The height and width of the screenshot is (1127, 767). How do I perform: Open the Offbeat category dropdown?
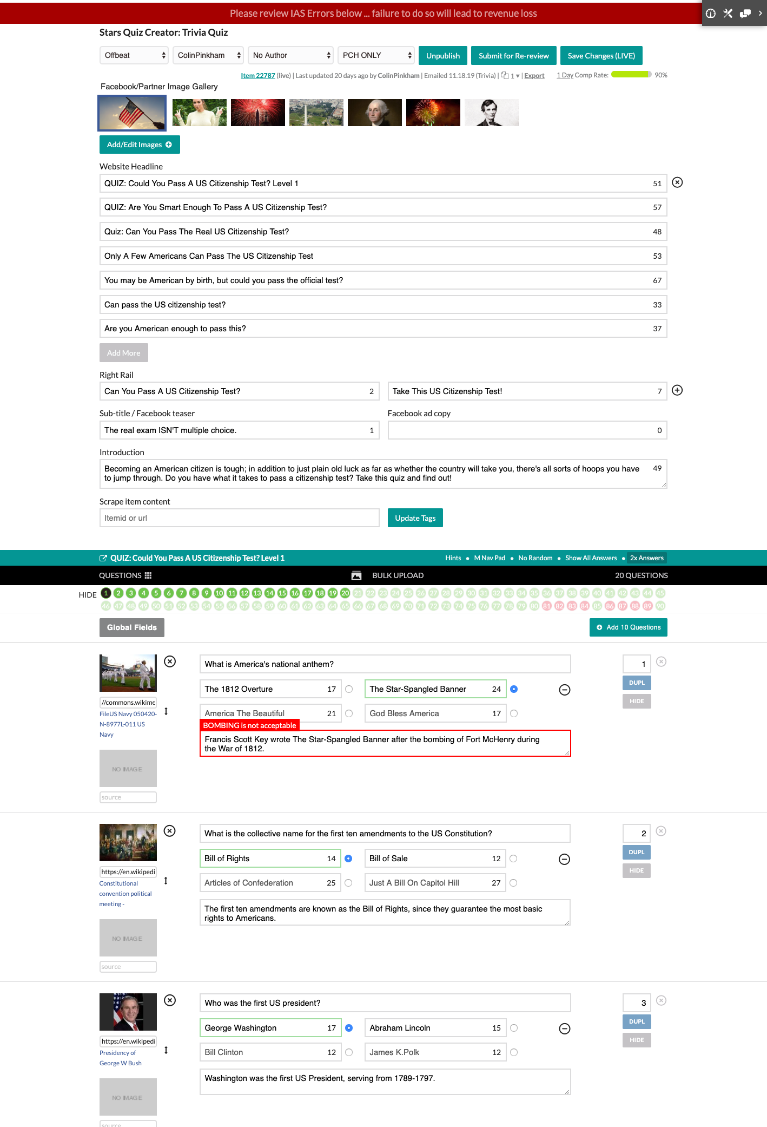click(x=134, y=55)
